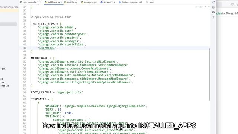Click 'Consoles' item in project tree
238x134 pixels.
(4, 86)
